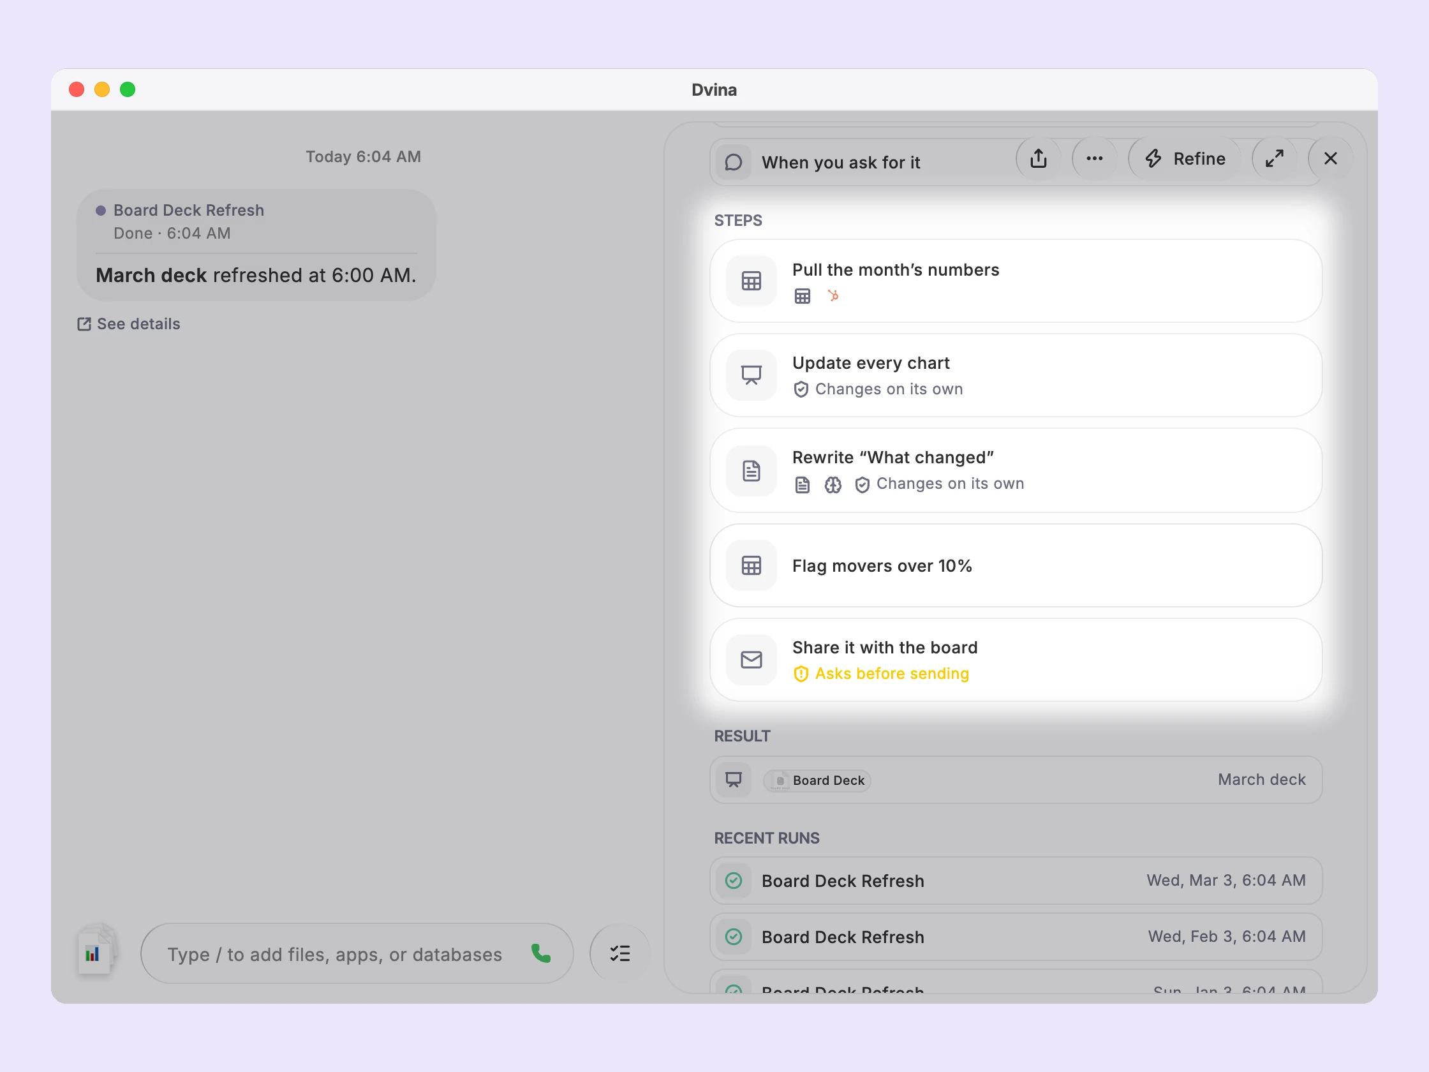
Task: Click the brain icon under the Rewrite step
Action: tap(833, 484)
